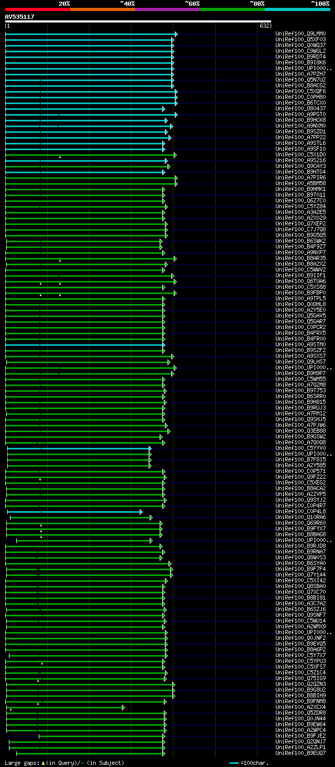The image size is (335, 767).
Task: Click the green ~80% identity legend segment
Action: [x=232, y=9]
